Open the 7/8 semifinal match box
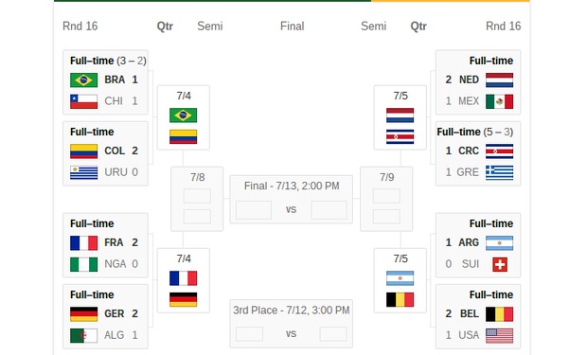The image size is (587, 355). coord(197,199)
